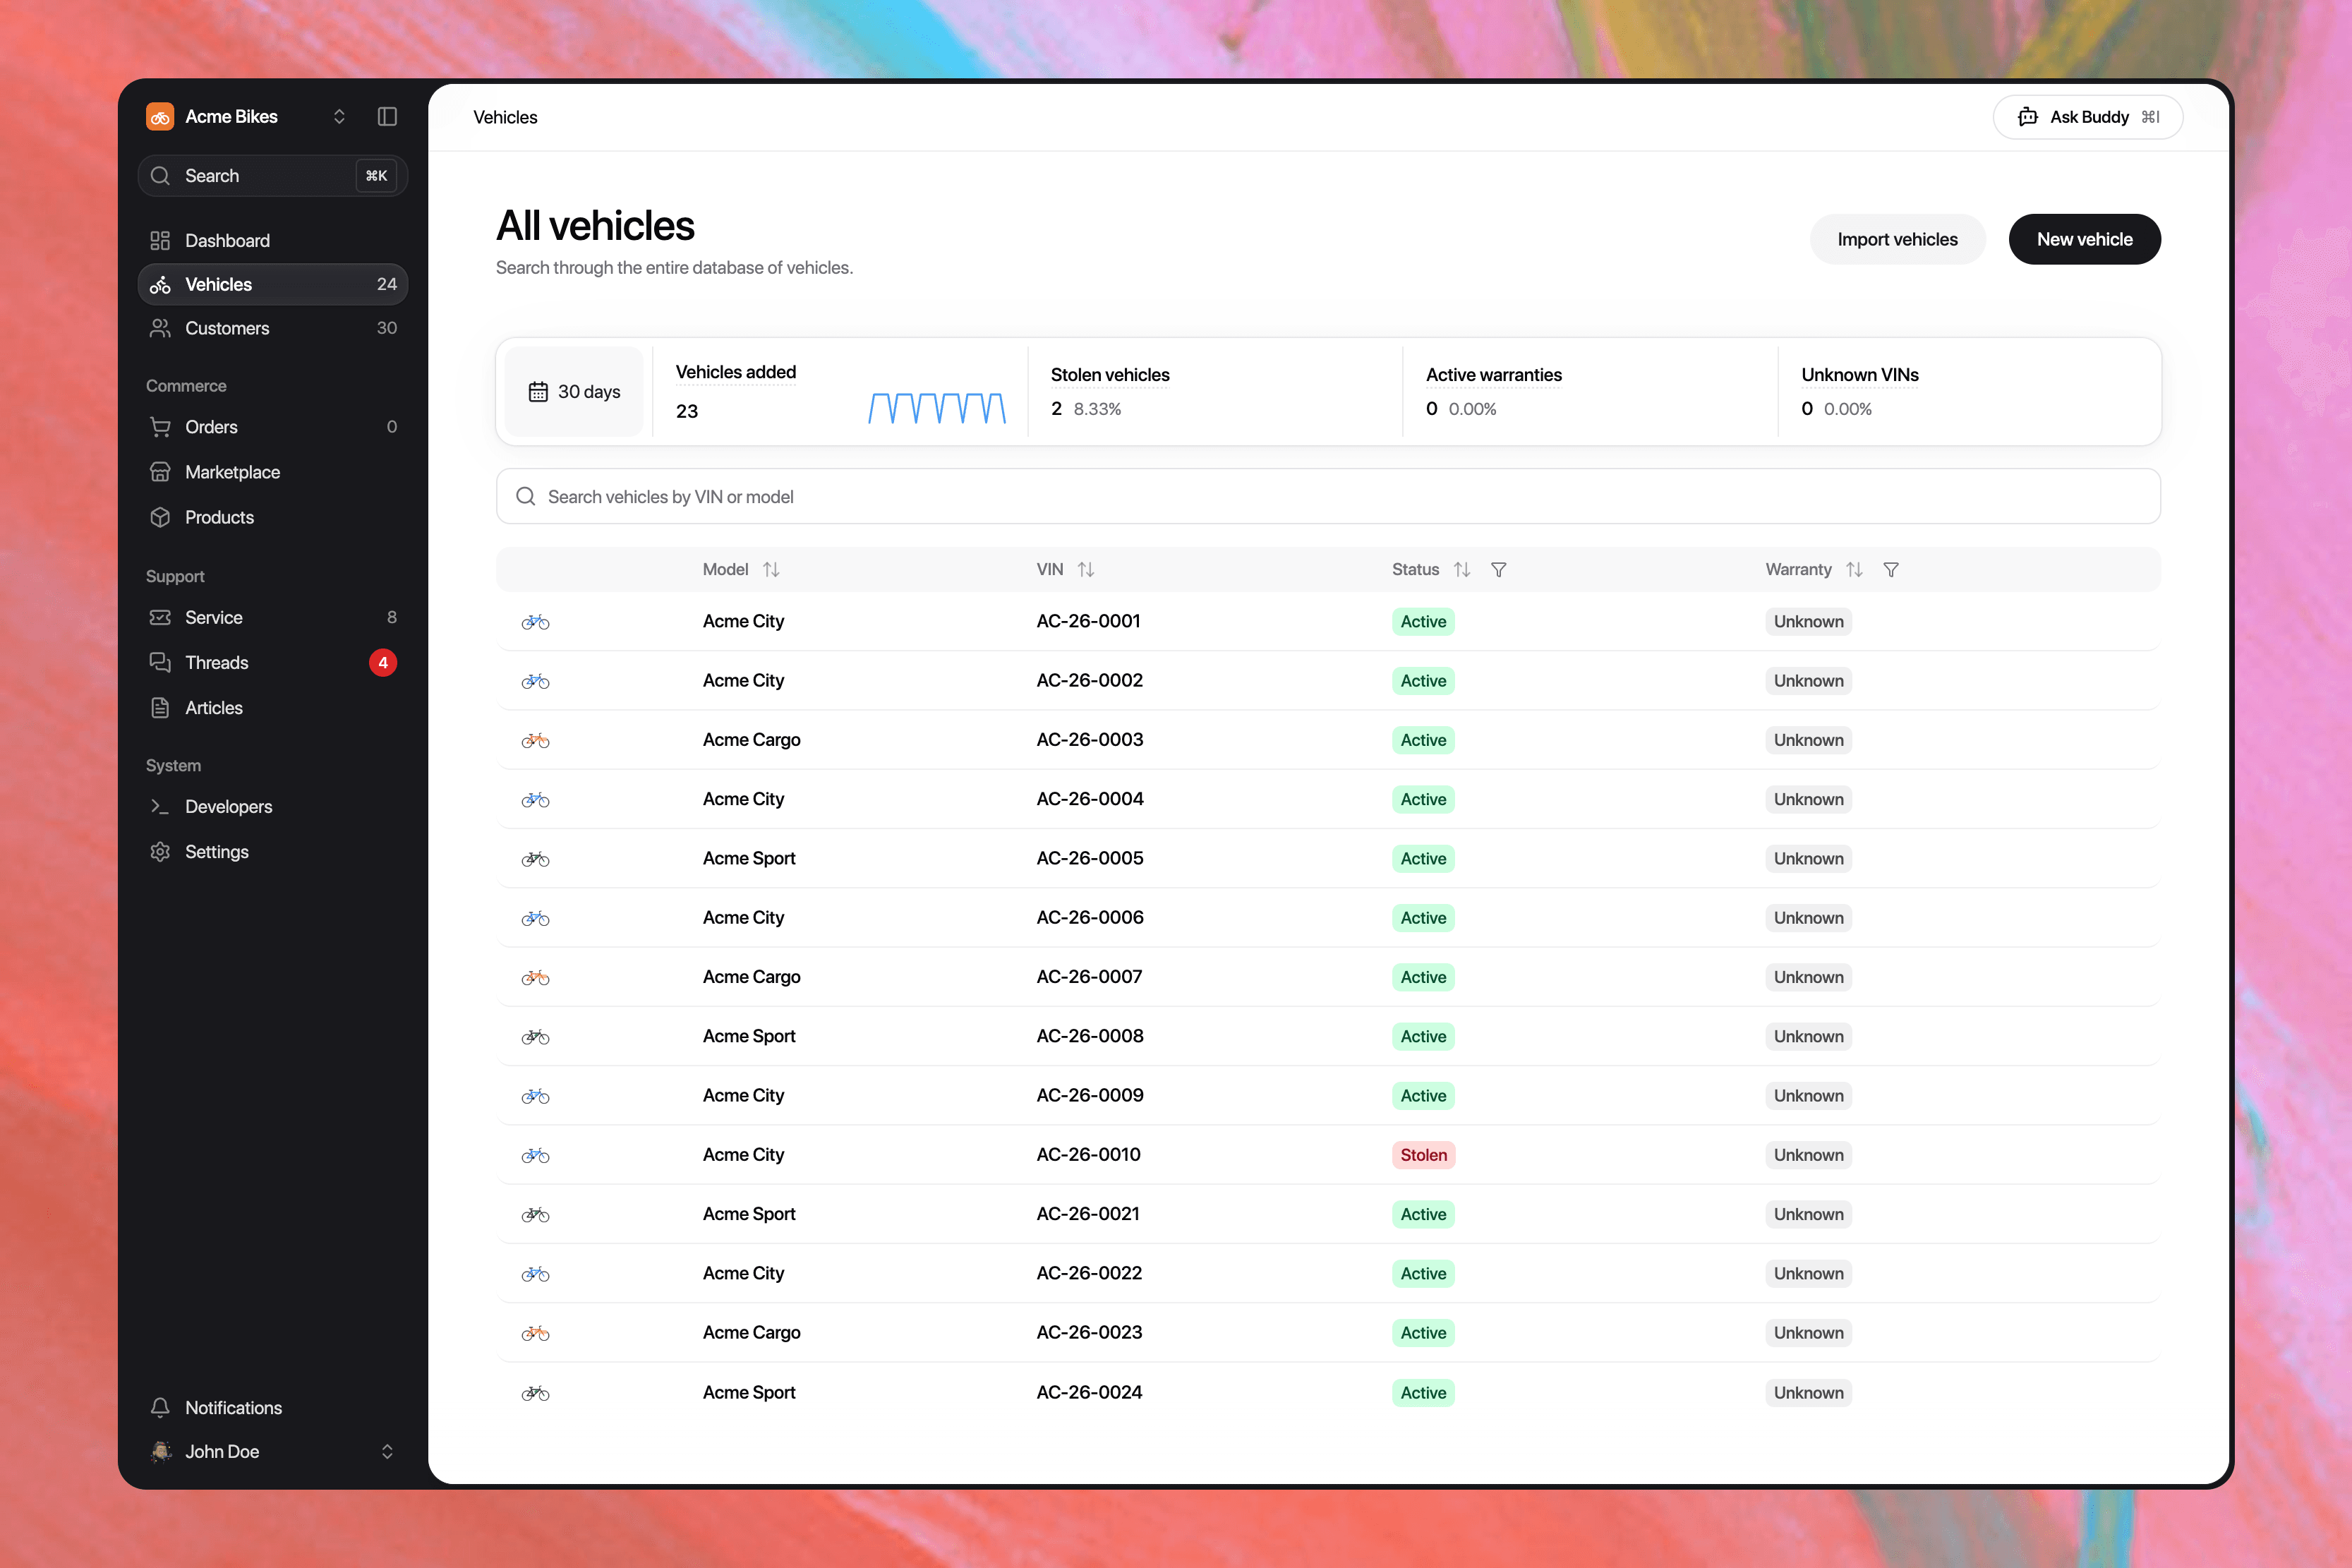Click VIN AC-26-0006
Screen dimensions: 2352x1568
(x=1090, y=918)
